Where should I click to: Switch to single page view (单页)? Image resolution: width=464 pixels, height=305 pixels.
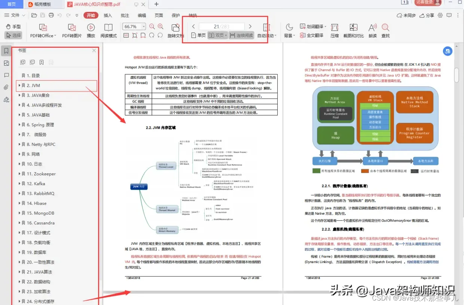(x=198, y=35)
